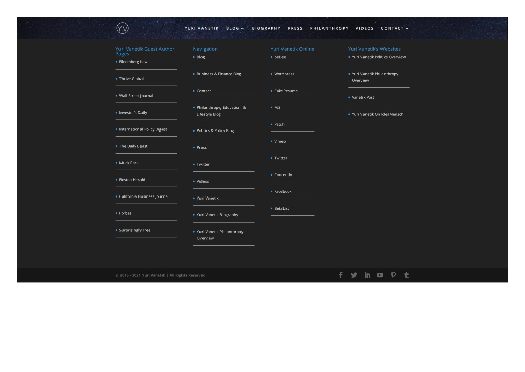Open the Business & Finance Blog link
525x372 pixels.
219,74
